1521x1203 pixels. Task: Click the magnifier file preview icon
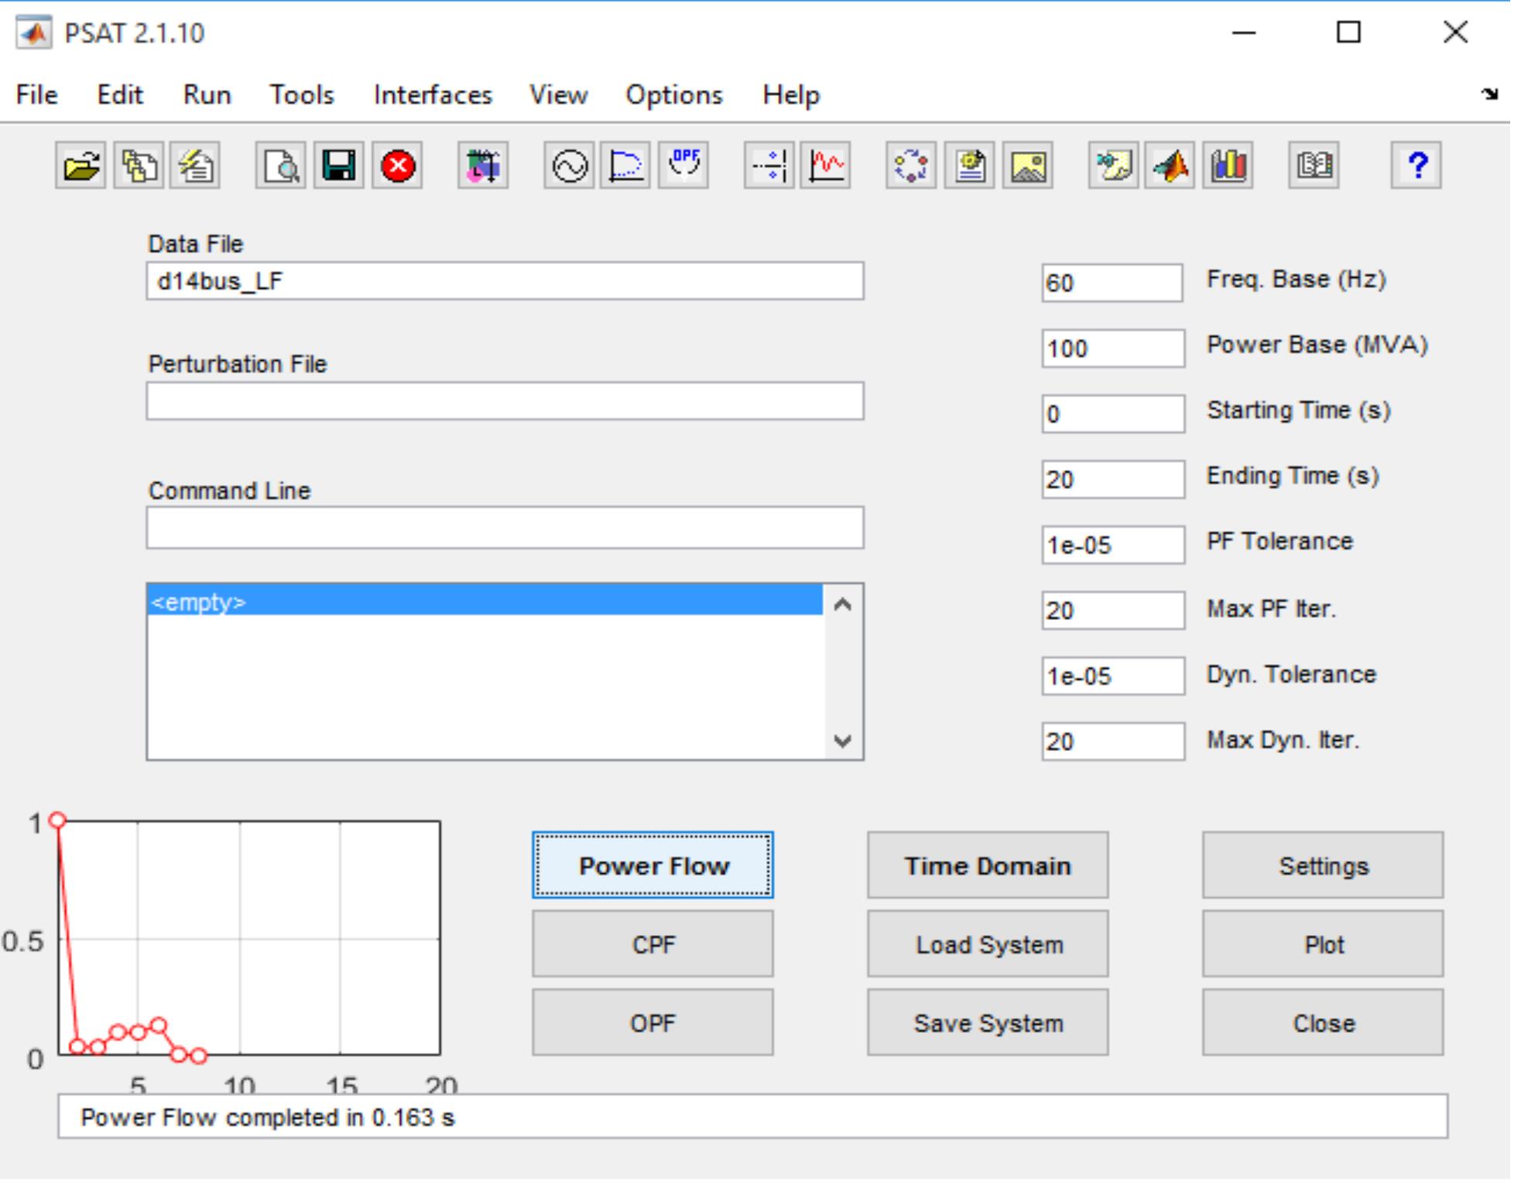281,166
